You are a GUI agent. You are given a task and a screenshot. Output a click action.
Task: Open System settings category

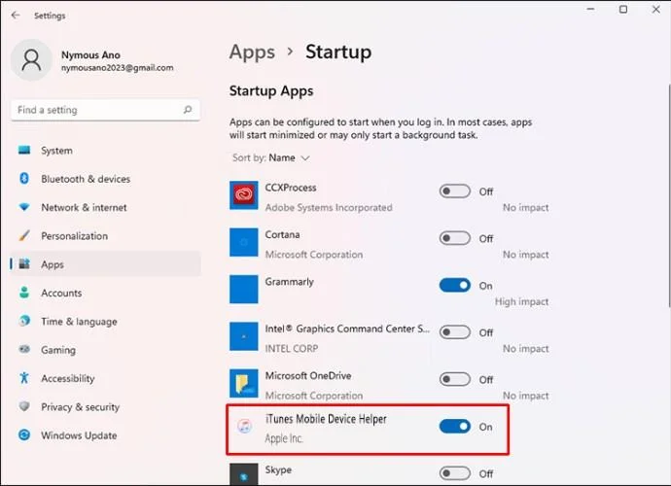106,150
